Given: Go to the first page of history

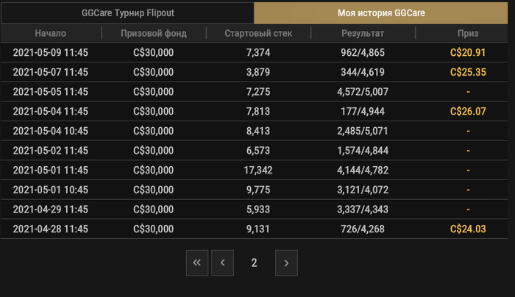Looking at the screenshot, I should pyautogui.click(x=197, y=262).
